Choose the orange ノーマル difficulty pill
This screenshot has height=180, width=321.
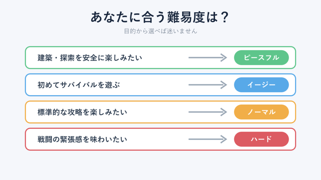pyautogui.click(x=261, y=112)
